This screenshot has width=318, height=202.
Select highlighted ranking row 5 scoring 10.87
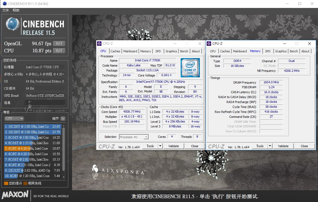click(32, 149)
